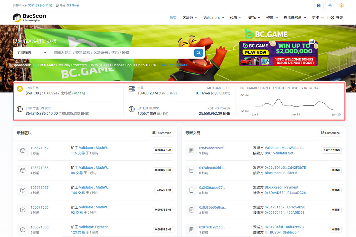The height and width of the screenshot is (237, 356).
Task: Click document icon for transaction 0x2436acbe77
Action: pos(191,190)
